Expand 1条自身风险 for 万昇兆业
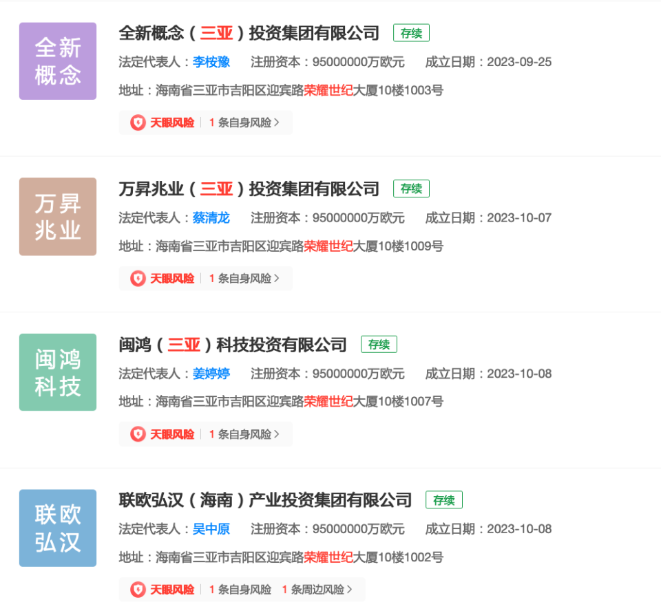The image size is (661, 613). tap(244, 279)
